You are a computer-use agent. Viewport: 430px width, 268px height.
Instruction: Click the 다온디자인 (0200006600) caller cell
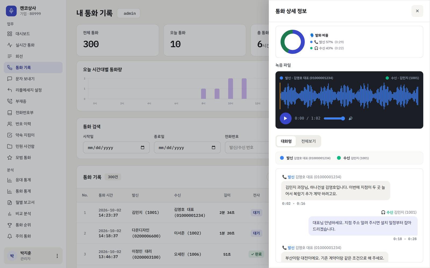tap(146, 233)
